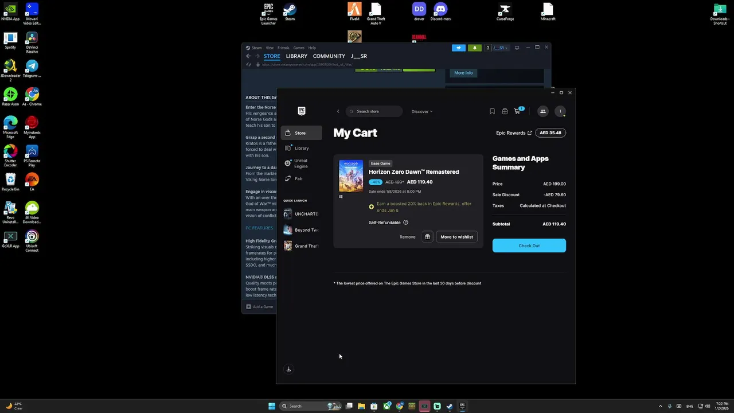Open the downloads icon in Epic sidebar
734x413 pixels.
point(288,369)
